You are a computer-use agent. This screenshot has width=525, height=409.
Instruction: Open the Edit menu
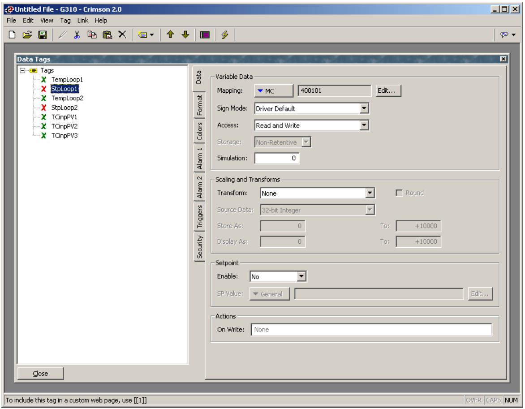[28, 21]
